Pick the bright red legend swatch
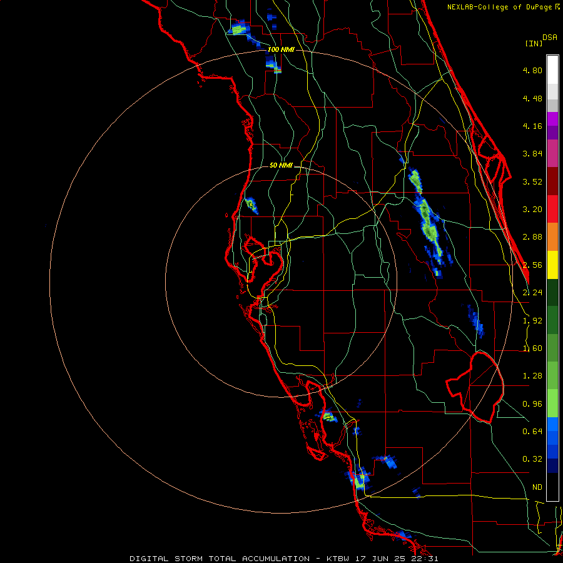This screenshot has height=563, width=563. 552,209
